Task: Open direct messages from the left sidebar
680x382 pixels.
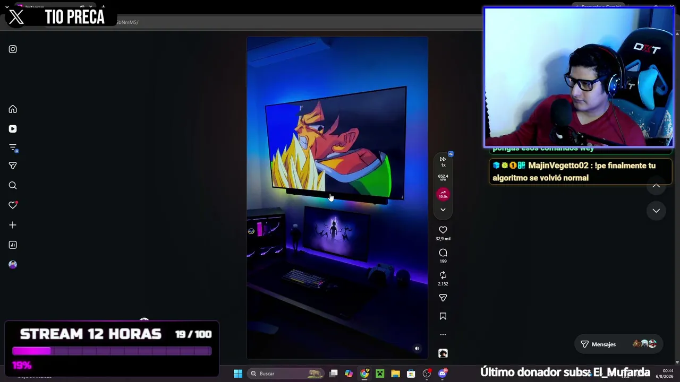Action: 13,166
